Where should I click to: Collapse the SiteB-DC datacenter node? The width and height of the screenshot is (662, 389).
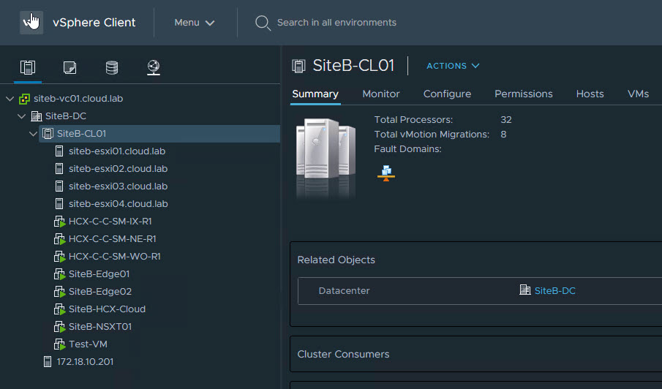click(x=21, y=116)
